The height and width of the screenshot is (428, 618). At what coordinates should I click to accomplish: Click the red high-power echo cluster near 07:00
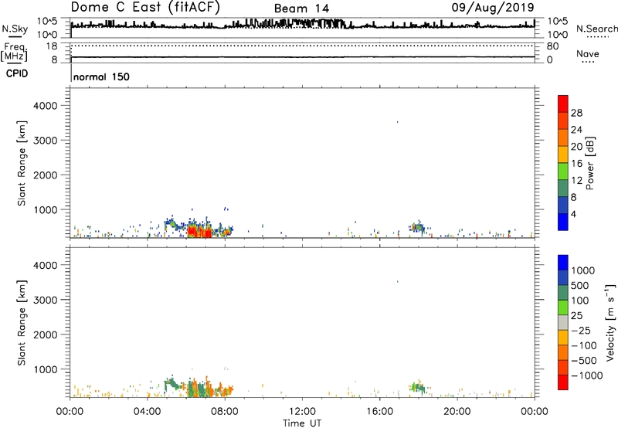[x=199, y=231]
